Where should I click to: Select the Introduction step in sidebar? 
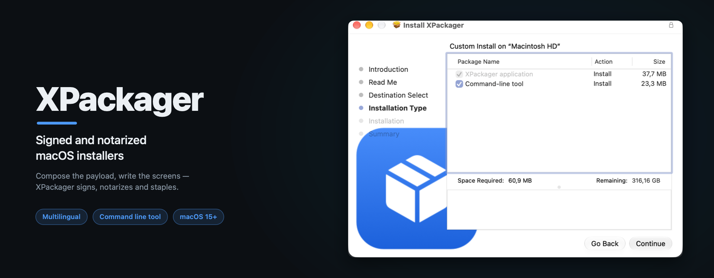pyautogui.click(x=388, y=69)
